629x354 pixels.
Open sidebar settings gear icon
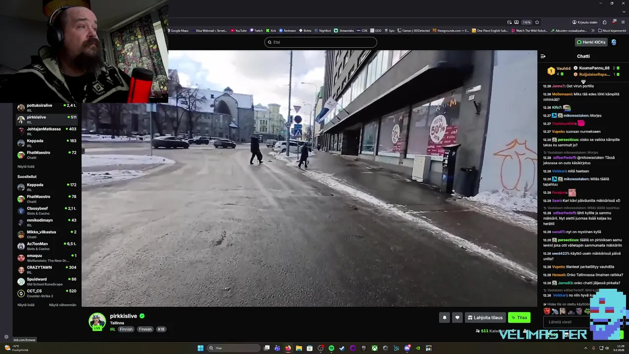pos(6,337)
